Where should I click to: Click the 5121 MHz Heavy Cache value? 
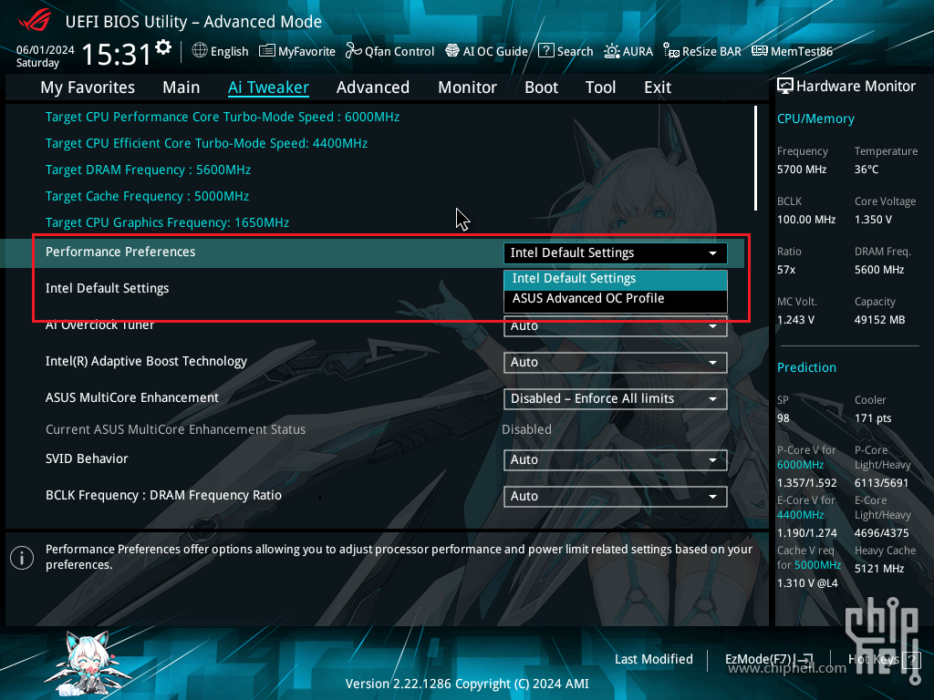(x=879, y=569)
